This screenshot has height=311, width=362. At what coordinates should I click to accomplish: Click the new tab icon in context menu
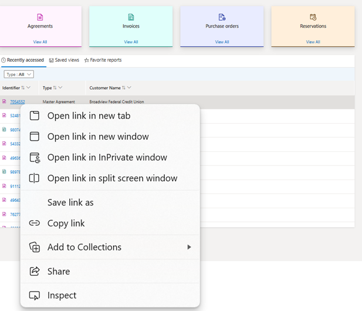coord(35,116)
